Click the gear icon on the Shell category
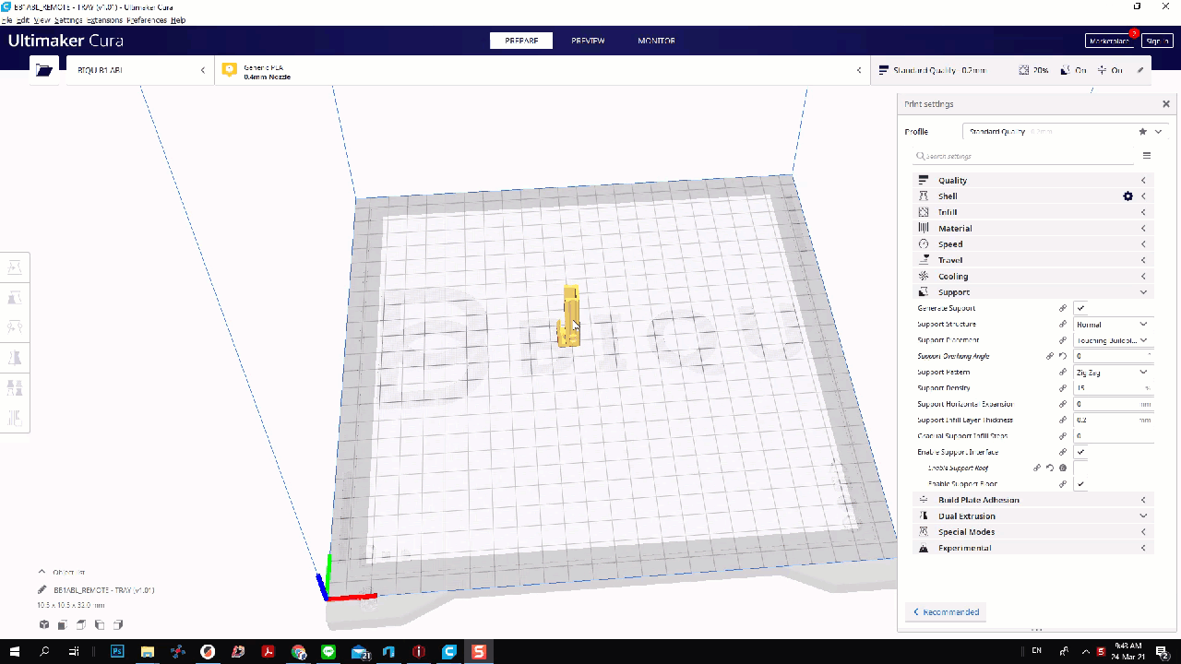 pyautogui.click(x=1127, y=196)
